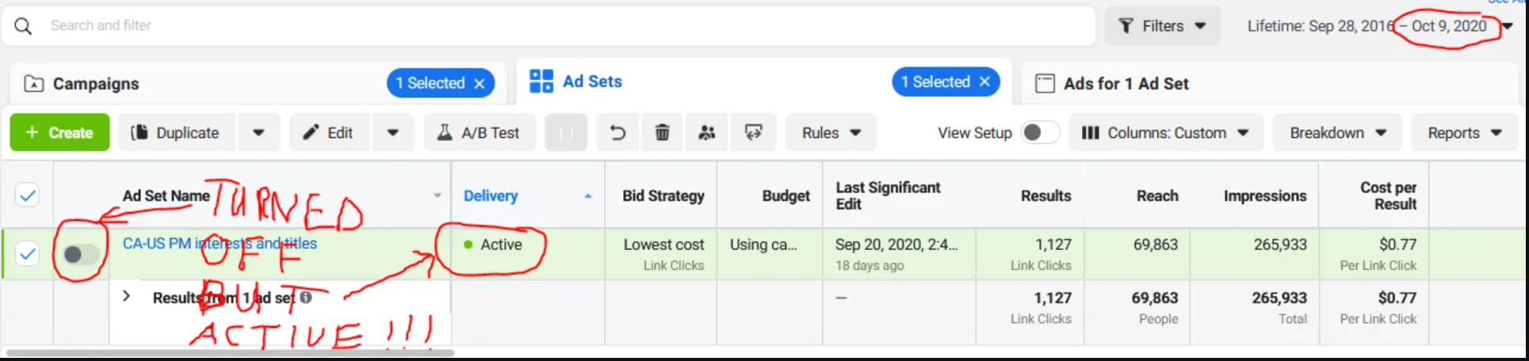Image resolution: width=1529 pixels, height=361 pixels.
Task: Click the search magnifier icon
Action: 23,26
